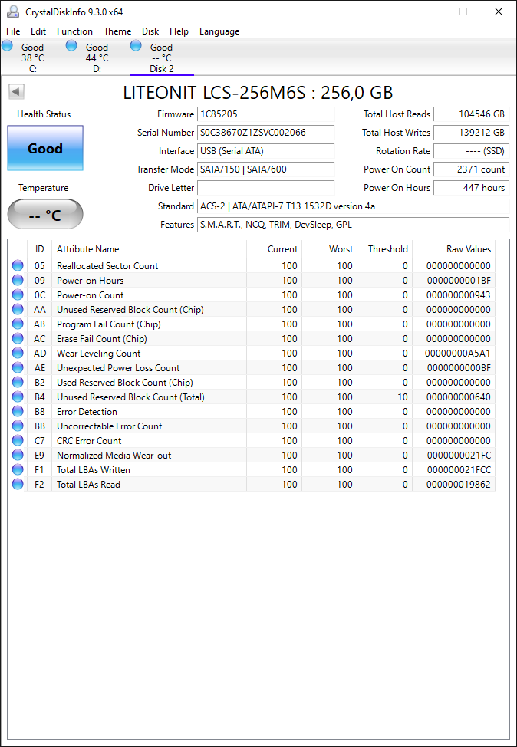The image size is (517, 747).
Task: Click status orb for Error Detection row
Action: pos(18,412)
